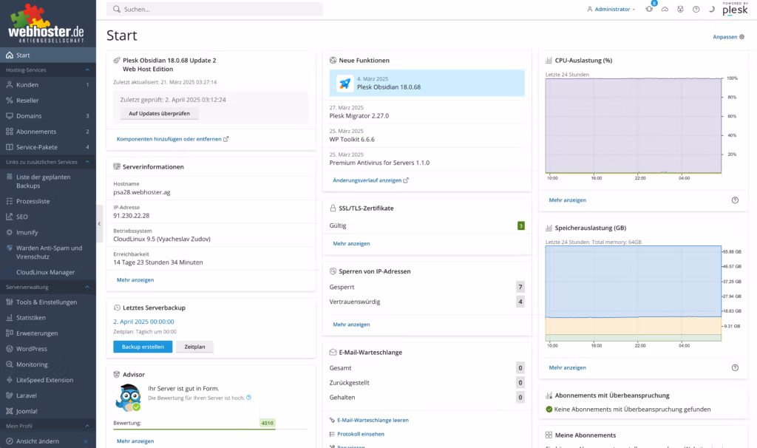Click the hostname psa28.webhoster.ag
This screenshot has width=757, height=448.
142,192
